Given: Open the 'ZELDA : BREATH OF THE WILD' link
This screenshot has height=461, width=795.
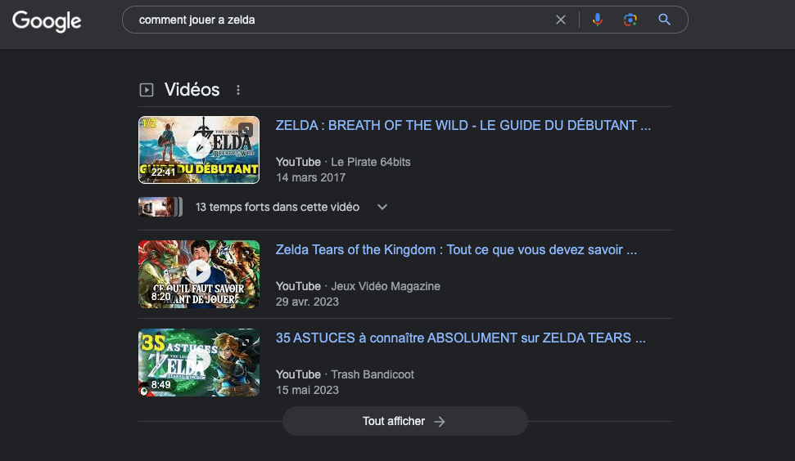Looking at the screenshot, I should click(x=463, y=126).
